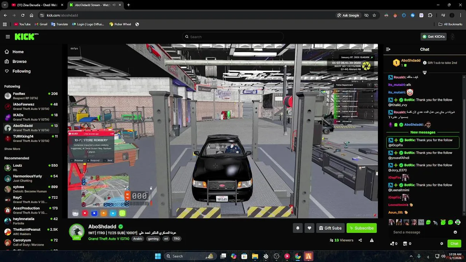Click Ask Google lens button
This screenshot has width=466, height=262.
pyautogui.click(x=348, y=15)
